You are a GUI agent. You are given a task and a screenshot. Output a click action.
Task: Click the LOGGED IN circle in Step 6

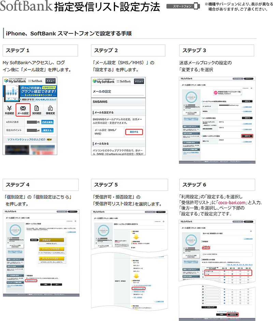pos(191,240)
